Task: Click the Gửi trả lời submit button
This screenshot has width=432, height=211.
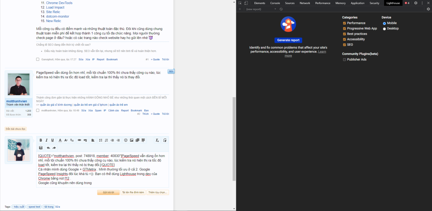Action: click(x=108, y=192)
